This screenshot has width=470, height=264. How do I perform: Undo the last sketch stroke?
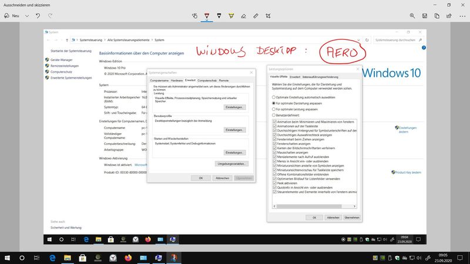[x=38, y=16]
